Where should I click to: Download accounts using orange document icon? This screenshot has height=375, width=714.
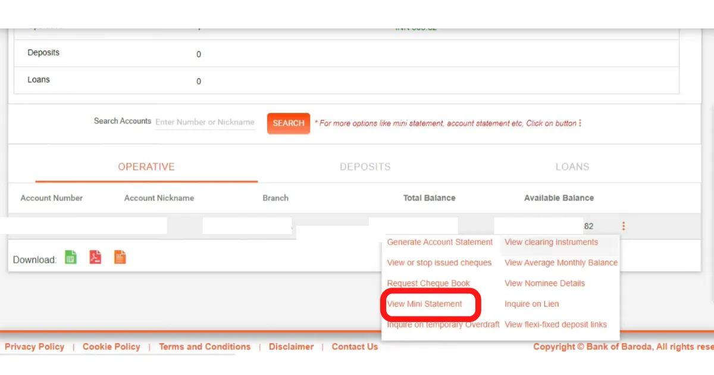point(120,257)
